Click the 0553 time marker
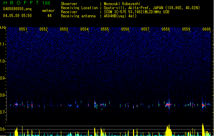The image size is (214, 136). [64, 29]
